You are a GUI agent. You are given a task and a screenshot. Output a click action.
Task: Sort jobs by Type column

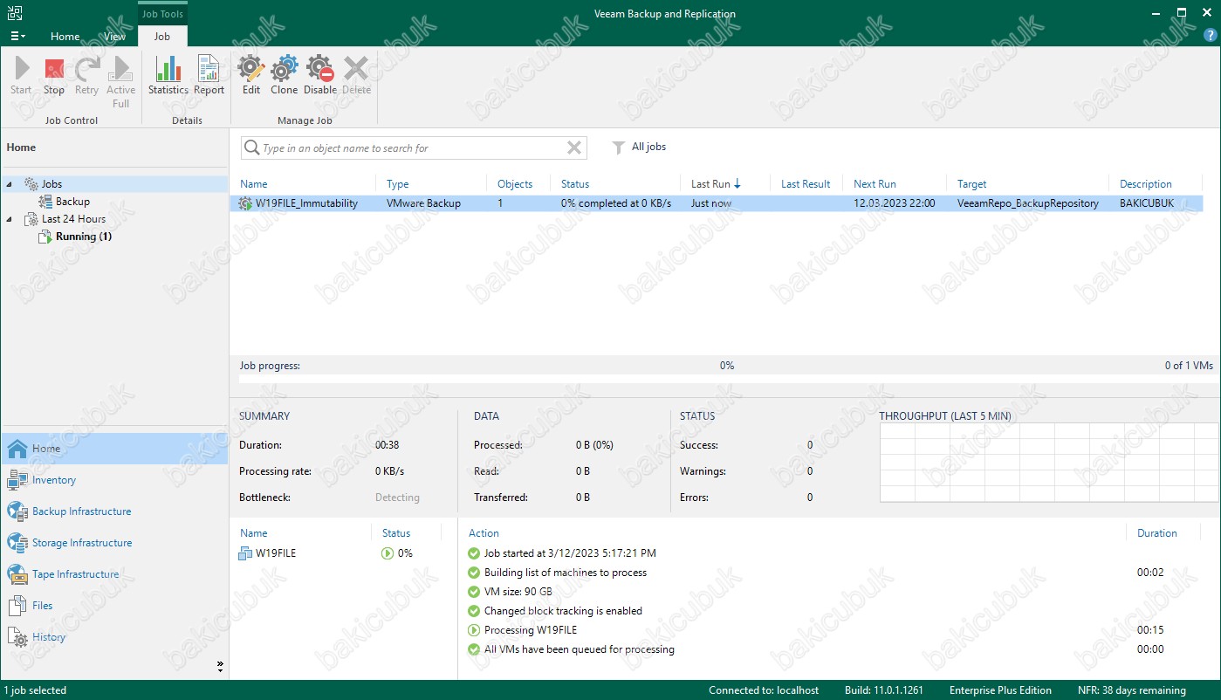tap(397, 184)
